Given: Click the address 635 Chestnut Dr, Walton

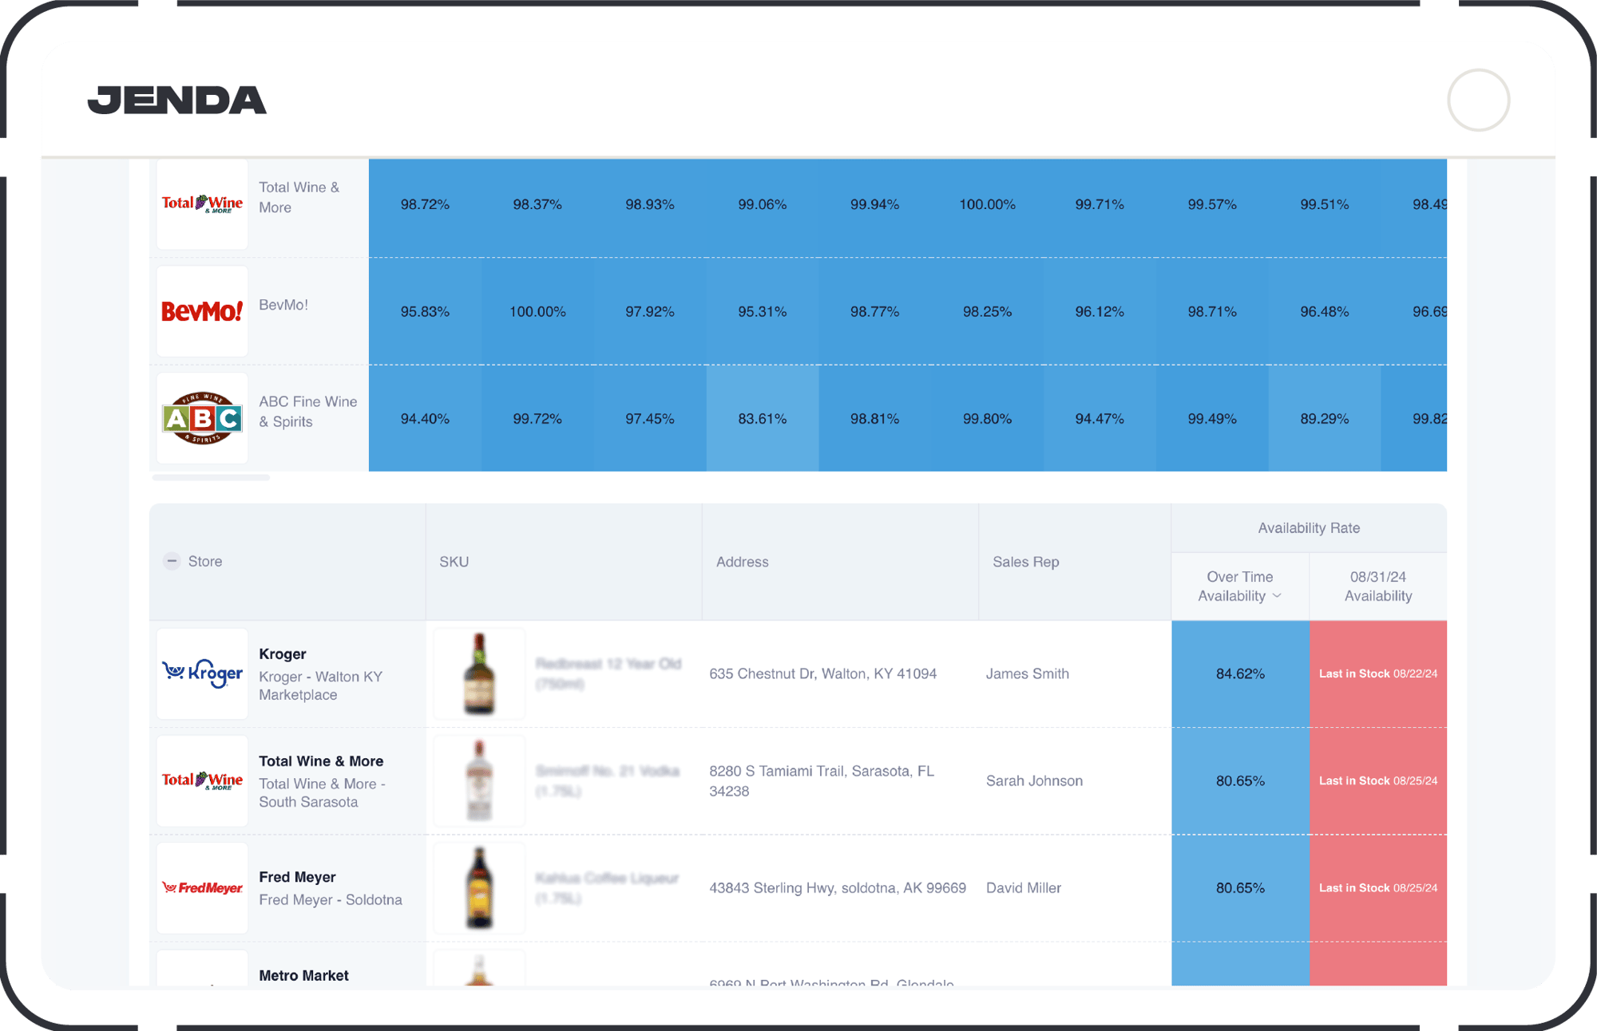Looking at the screenshot, I should point(822,674).
